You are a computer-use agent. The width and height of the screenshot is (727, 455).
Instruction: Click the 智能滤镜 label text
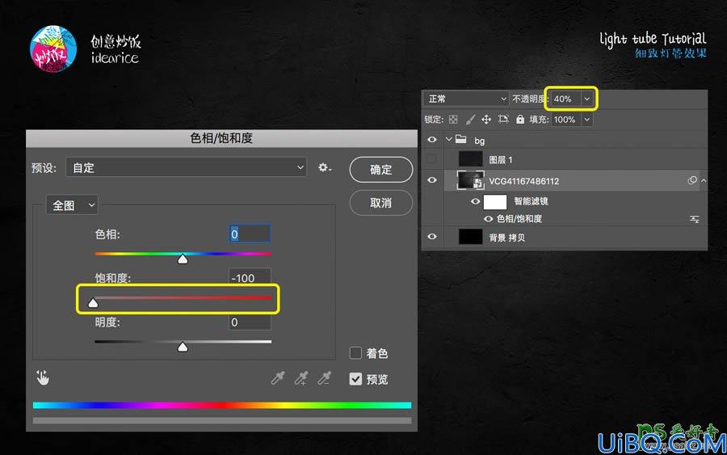(x=531, y=201)
